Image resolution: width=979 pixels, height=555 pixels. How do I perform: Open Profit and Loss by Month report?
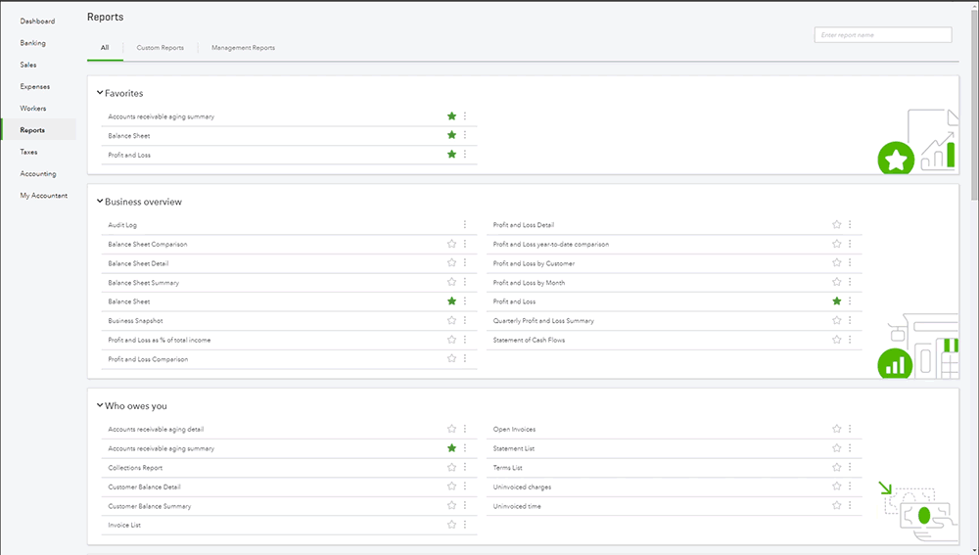click(x=529, y=282)
